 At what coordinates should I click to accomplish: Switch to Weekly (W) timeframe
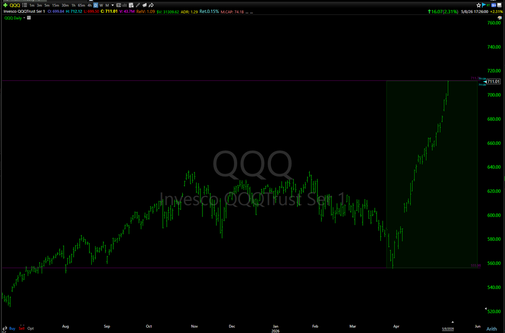pos(101,5)
